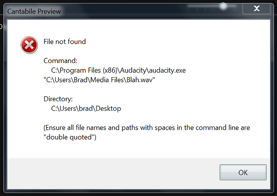Click the 'Ensure all file names' hint line
The height and width of the screenshot is (196, 277).
click(147, 128)
